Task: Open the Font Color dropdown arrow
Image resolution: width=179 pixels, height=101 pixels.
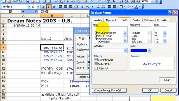Action: [140, 7]
